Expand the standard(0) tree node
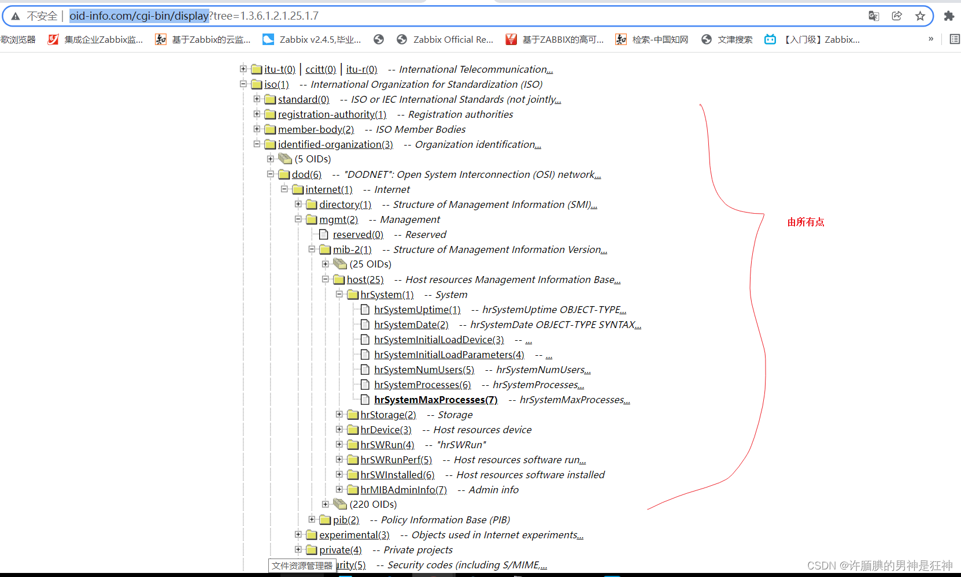Viewport: 961px width, 577px height. 257,99
